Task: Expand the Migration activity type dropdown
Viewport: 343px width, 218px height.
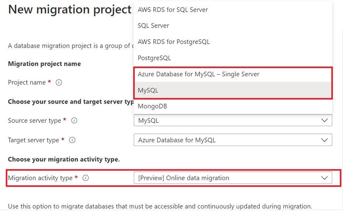Action: coord(324,178)
